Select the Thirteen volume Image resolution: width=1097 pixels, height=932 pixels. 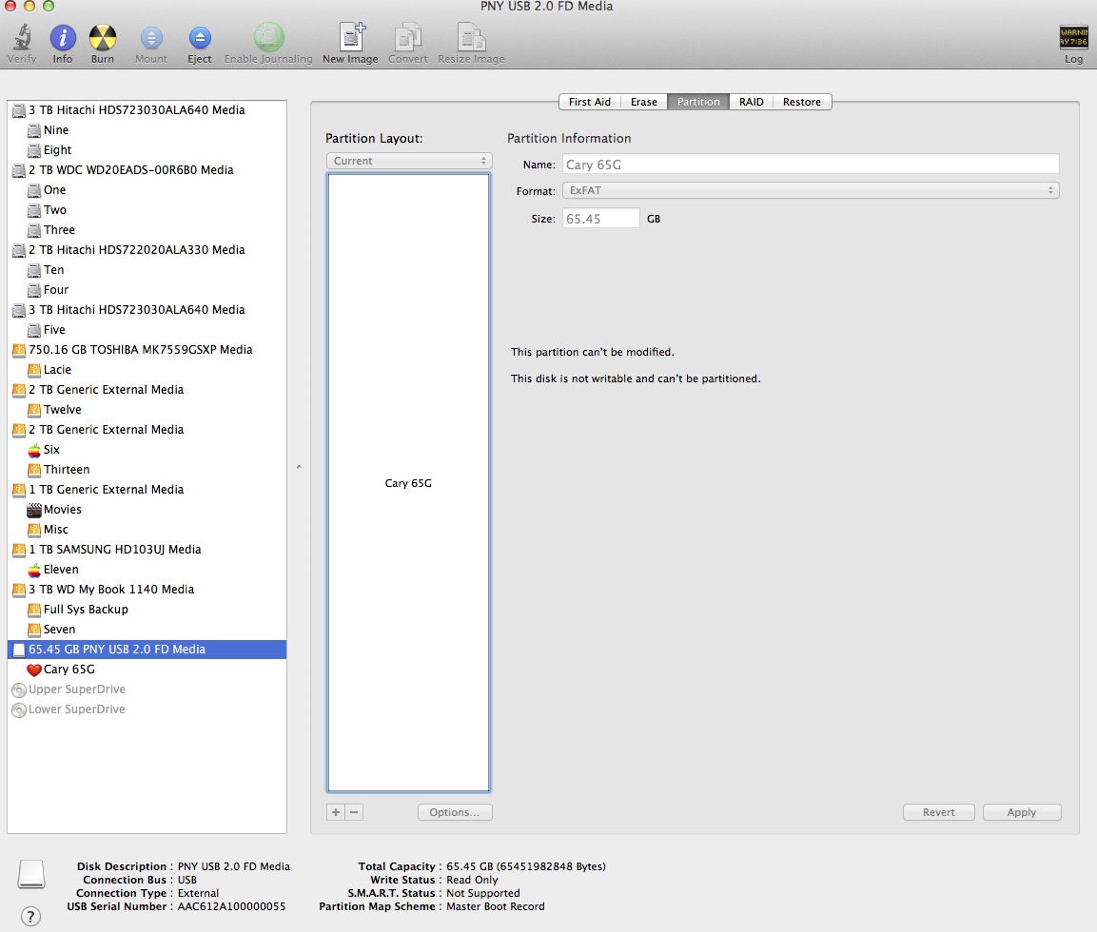(x=147, y=470)
